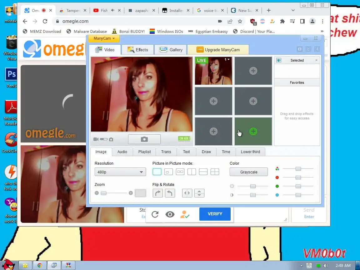Viewport: 360px width, 270px height.
Task: Switch to the Audio settings tab
Action: pyautogui.click(x=122, y=152)
